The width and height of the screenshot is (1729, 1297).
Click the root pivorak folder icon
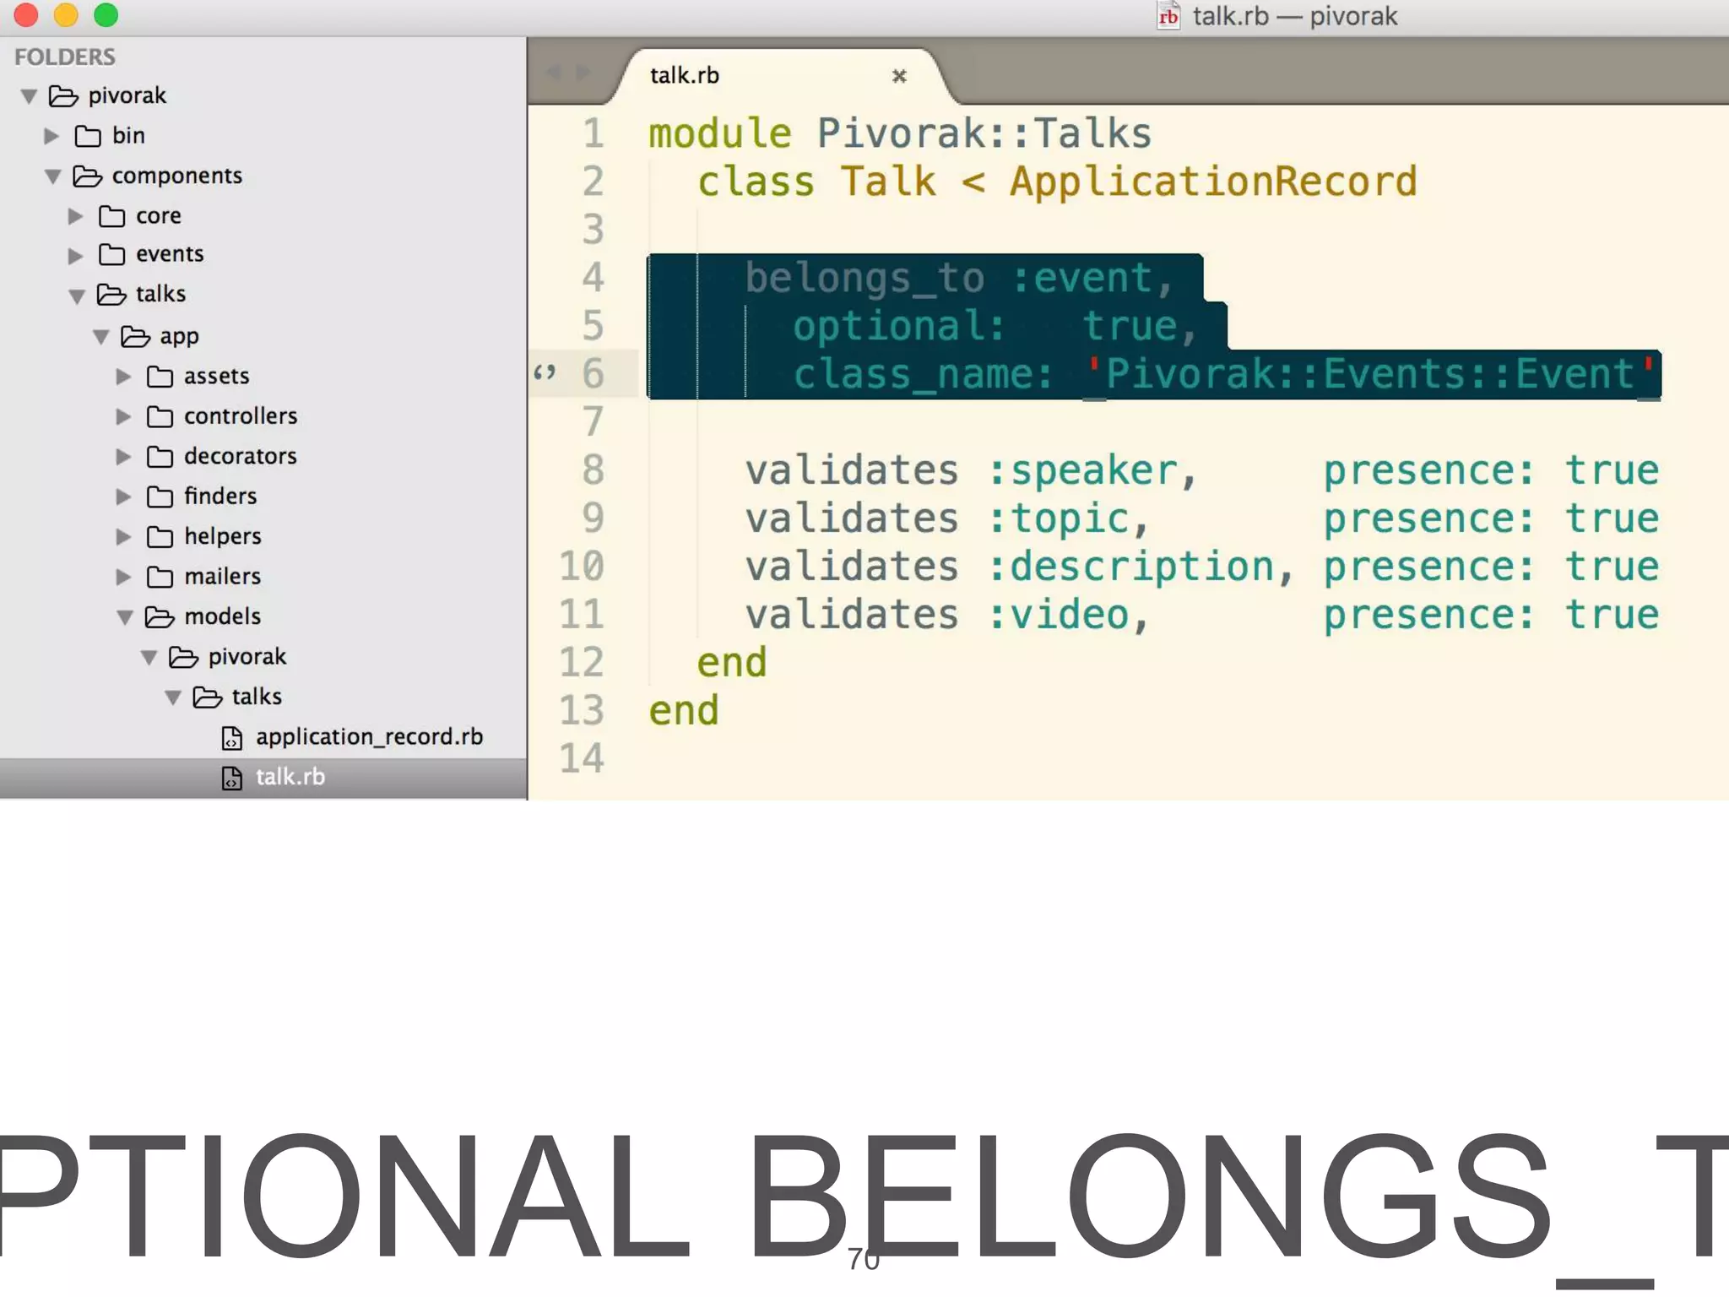[63, 96]
